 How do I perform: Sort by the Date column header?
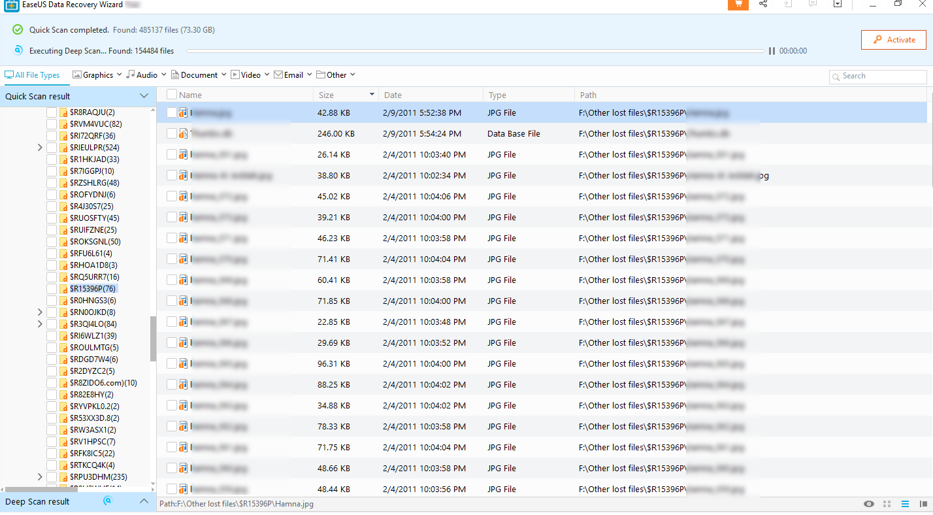pos(431,95)
